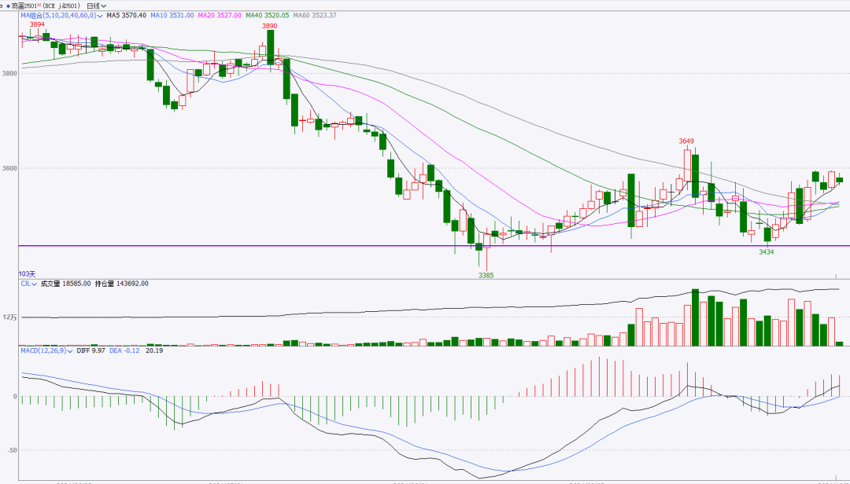Viewport: 850px width, 484px height.
Task: Select the purple horizontal support line
Action: [434, 246]
